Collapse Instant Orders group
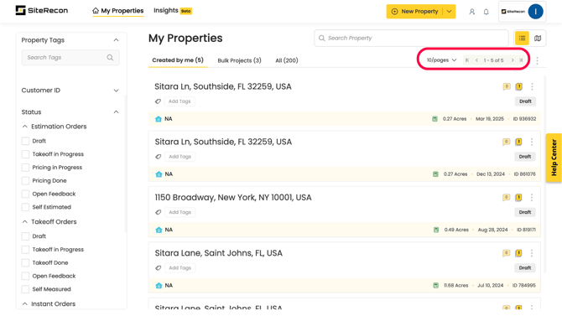 pyautogui.click(x=24, y=303)
